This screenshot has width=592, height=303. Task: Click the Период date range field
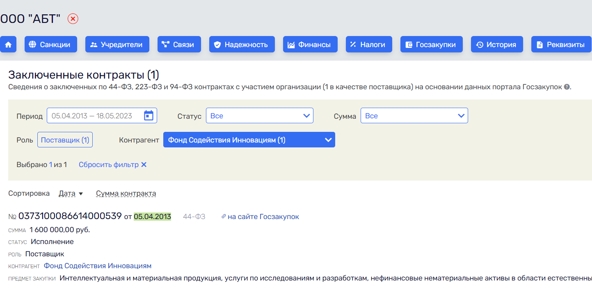102,116
